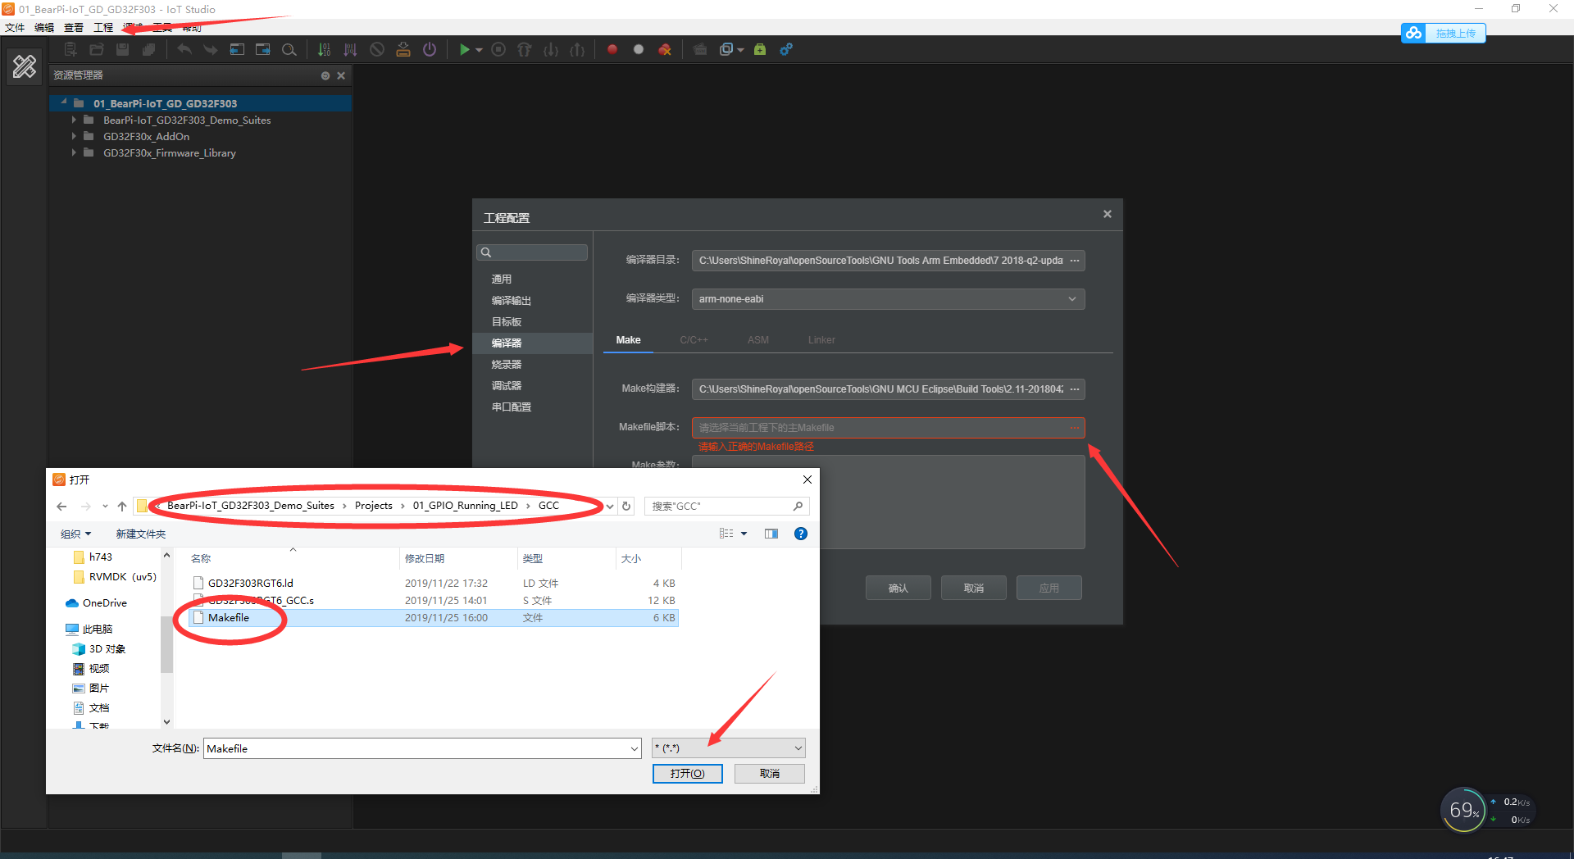Click 串口配置 in the configuration list

click(x=511, y=407)
